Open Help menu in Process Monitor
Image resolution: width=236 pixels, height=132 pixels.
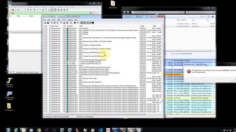coord(76,20)
